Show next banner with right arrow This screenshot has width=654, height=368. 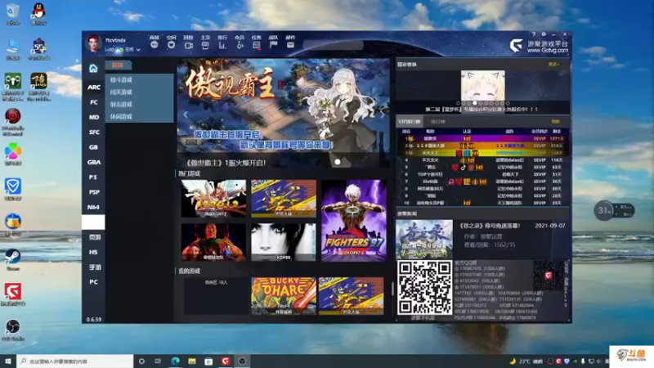point(382,114)
